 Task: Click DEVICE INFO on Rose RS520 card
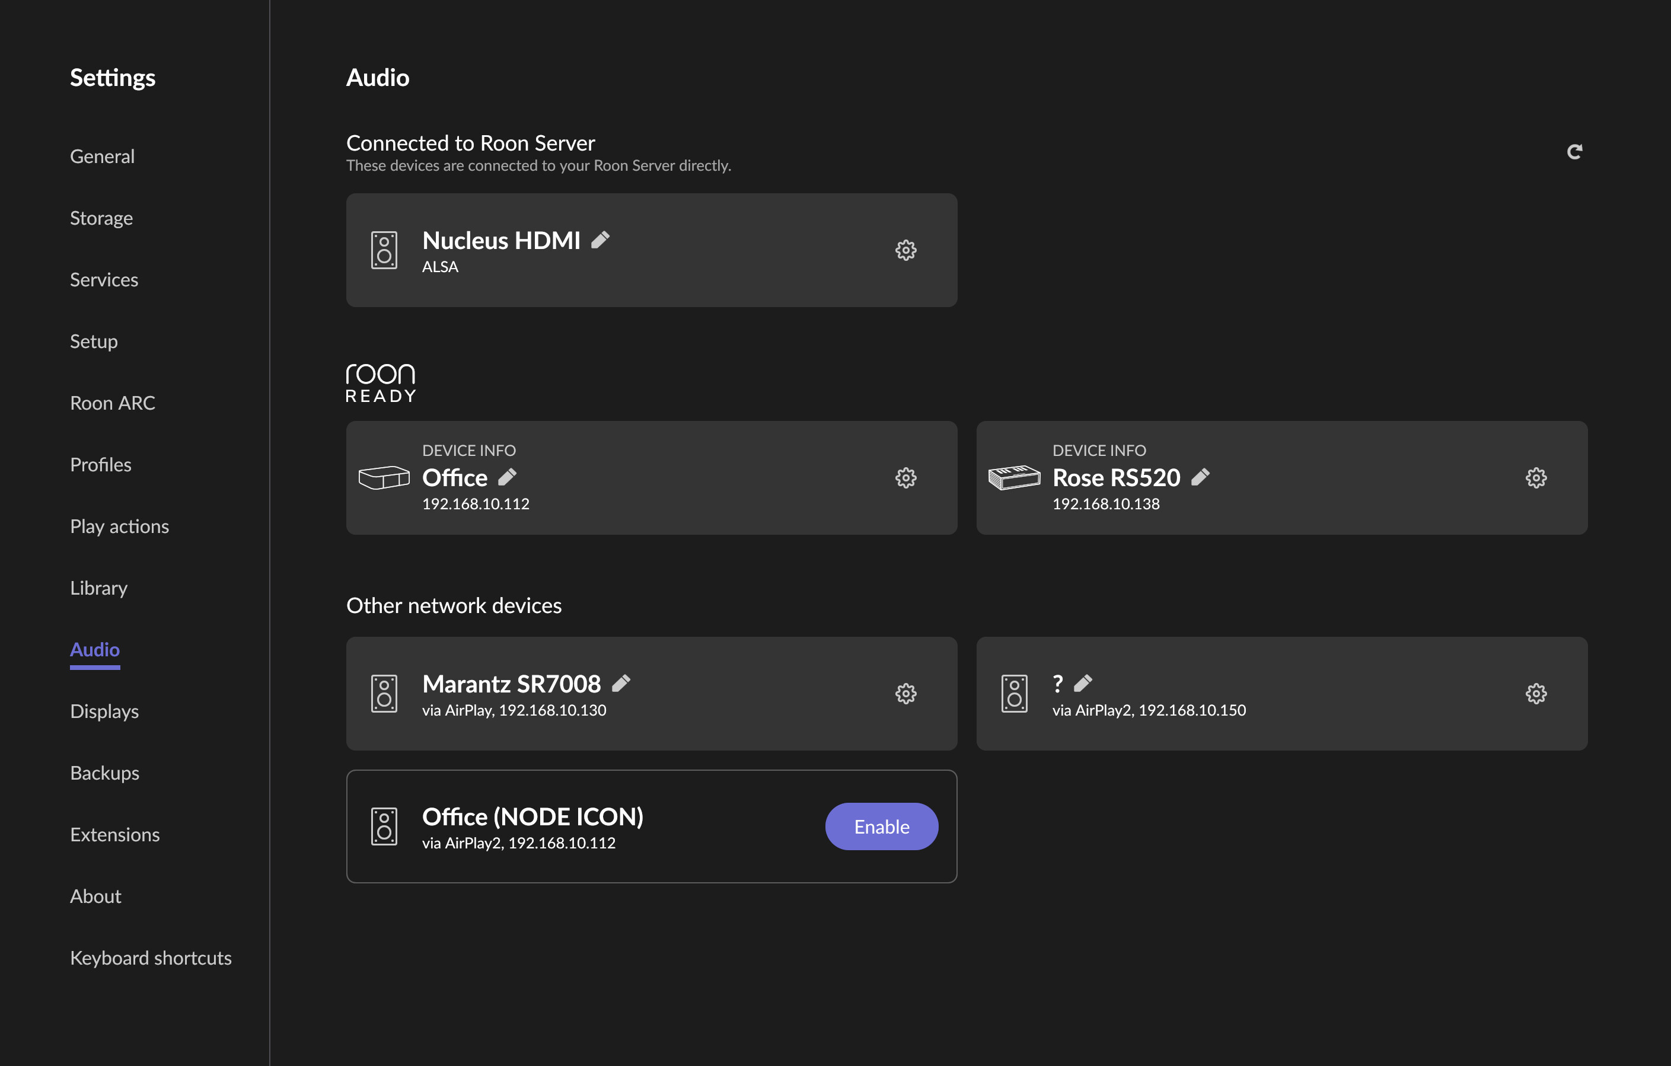coord(1099,451)
